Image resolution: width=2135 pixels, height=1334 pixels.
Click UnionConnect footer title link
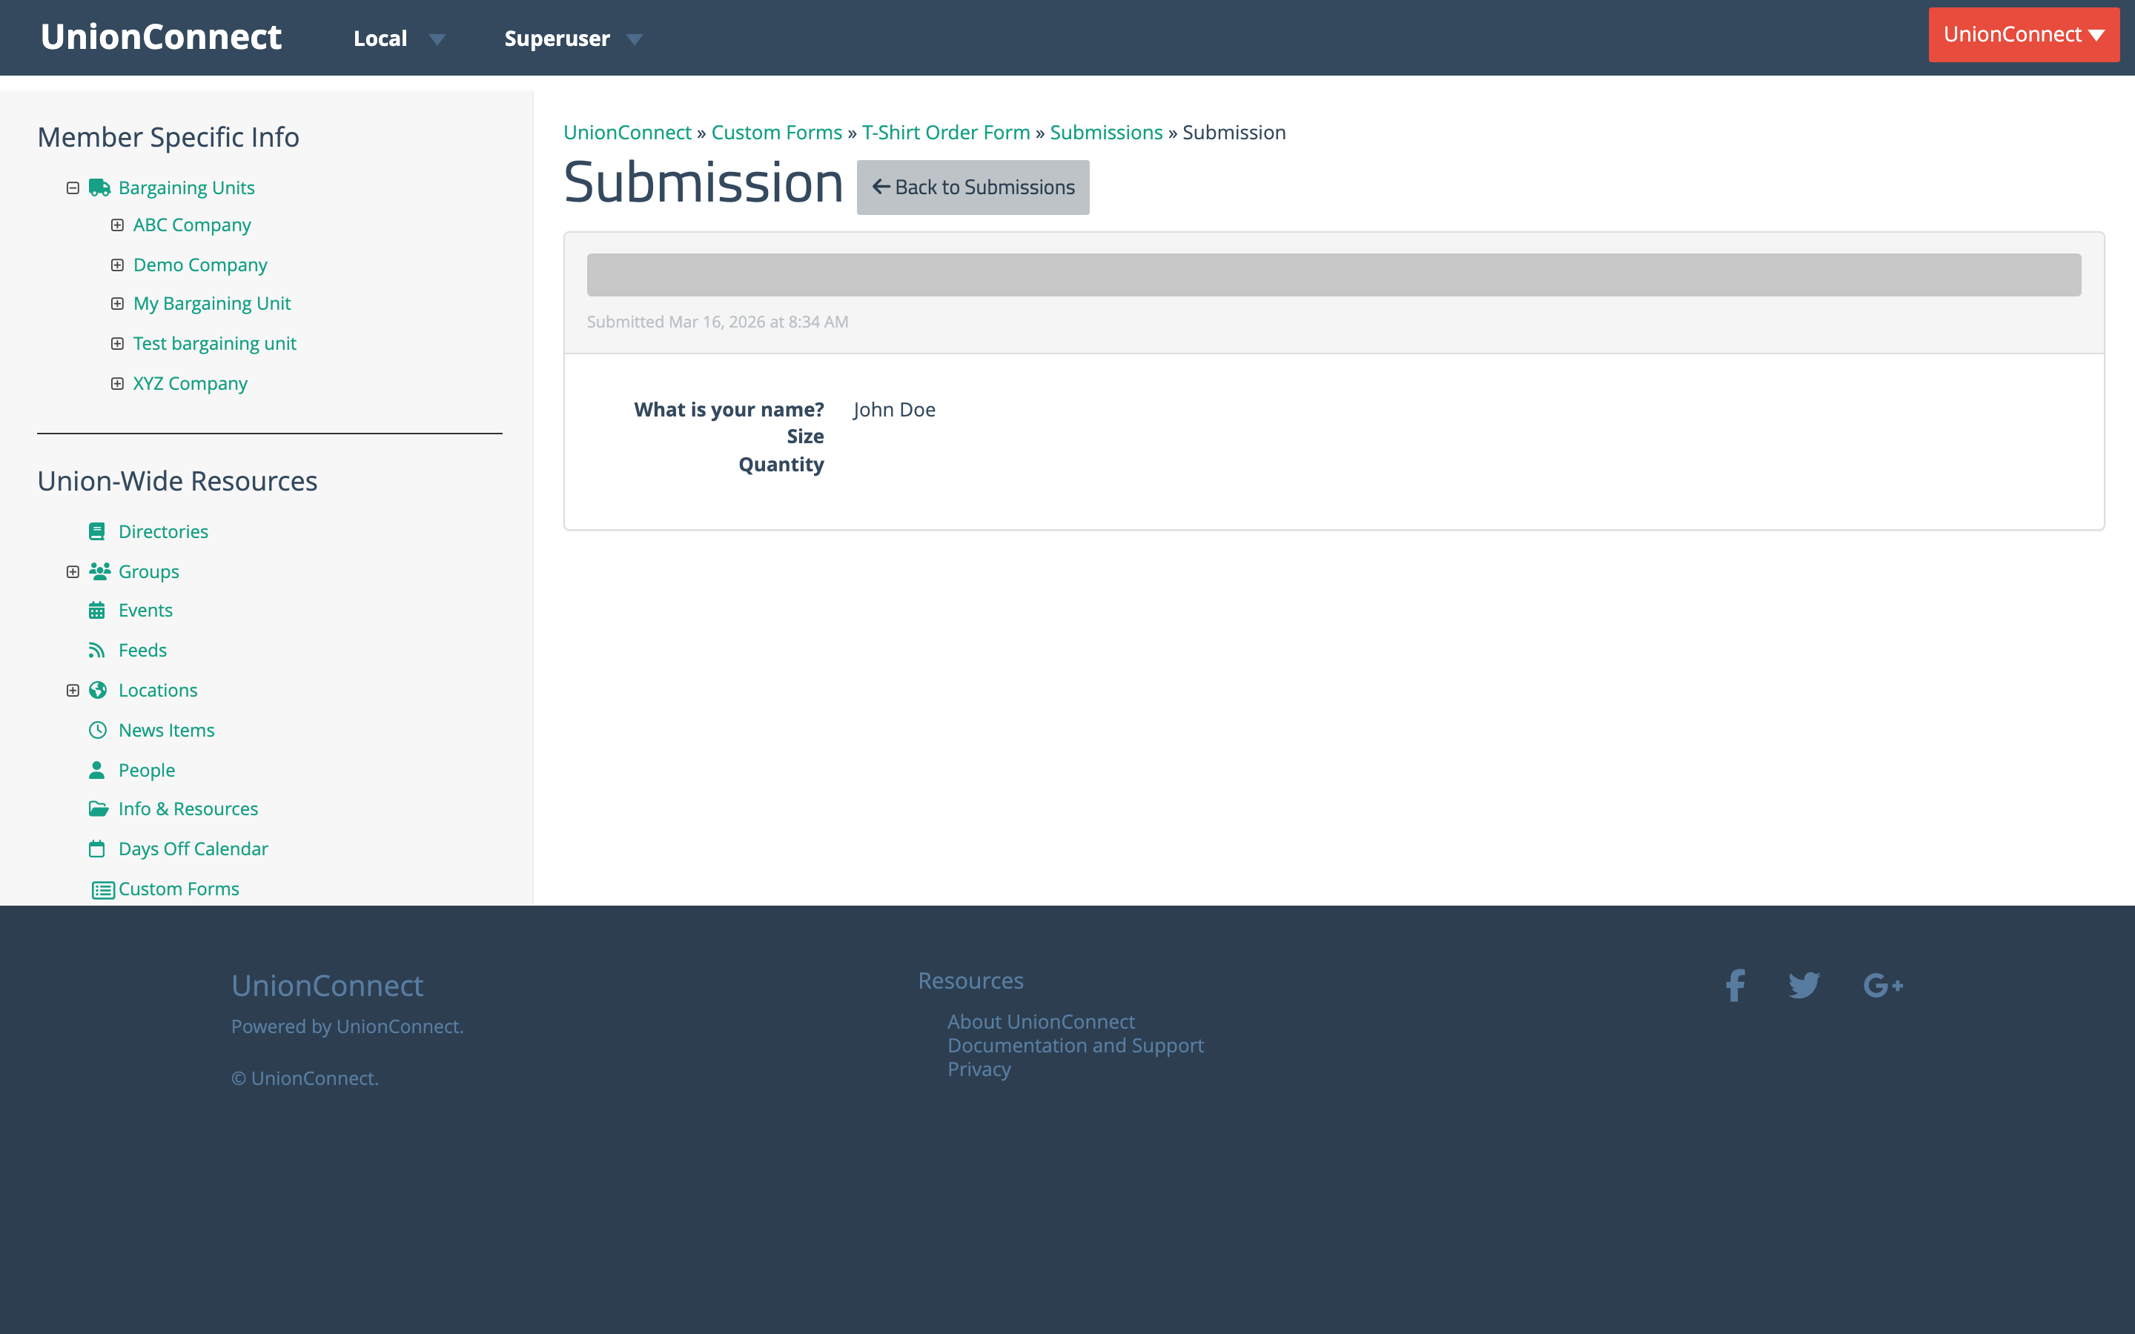tap(328, 986)
